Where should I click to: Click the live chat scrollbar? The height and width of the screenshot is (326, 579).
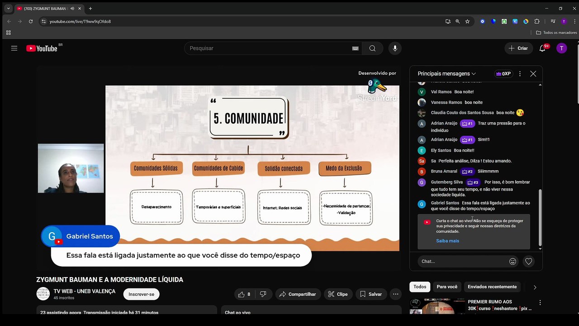[540, 217]
